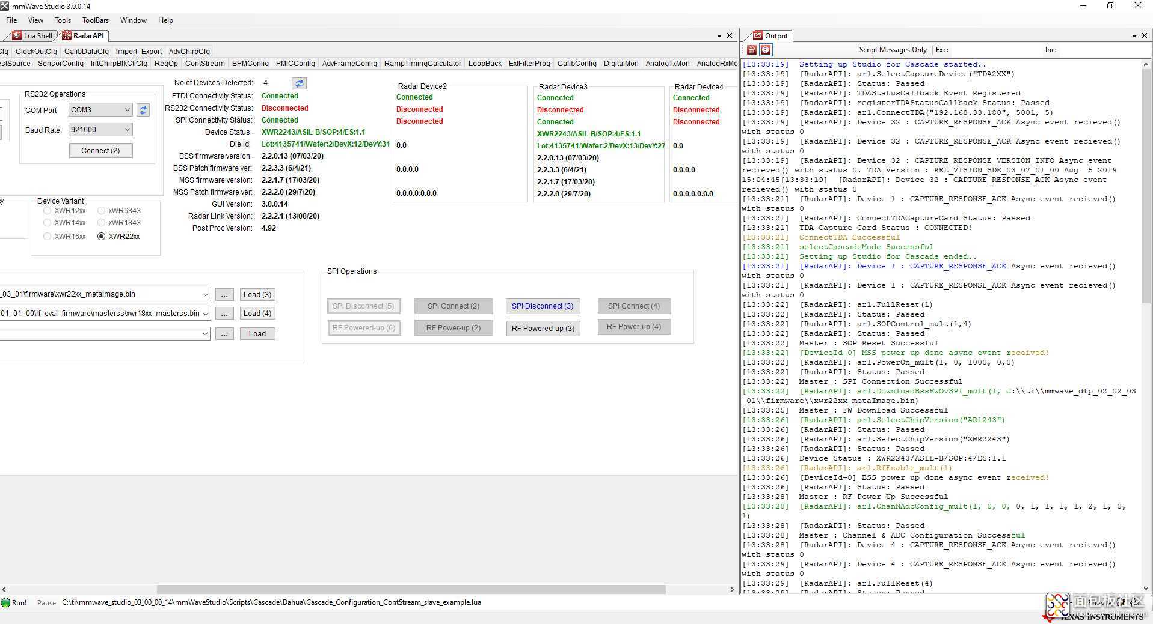Open the AdvChirpCfg tab
The image size is (1153, 624).
point(189,52)
